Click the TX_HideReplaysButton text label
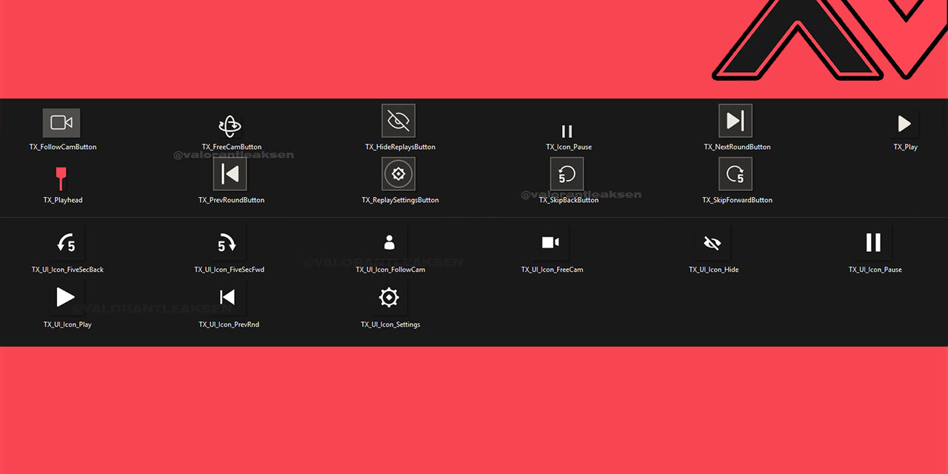This screenshot has height=474, width=948. [400, 147]
